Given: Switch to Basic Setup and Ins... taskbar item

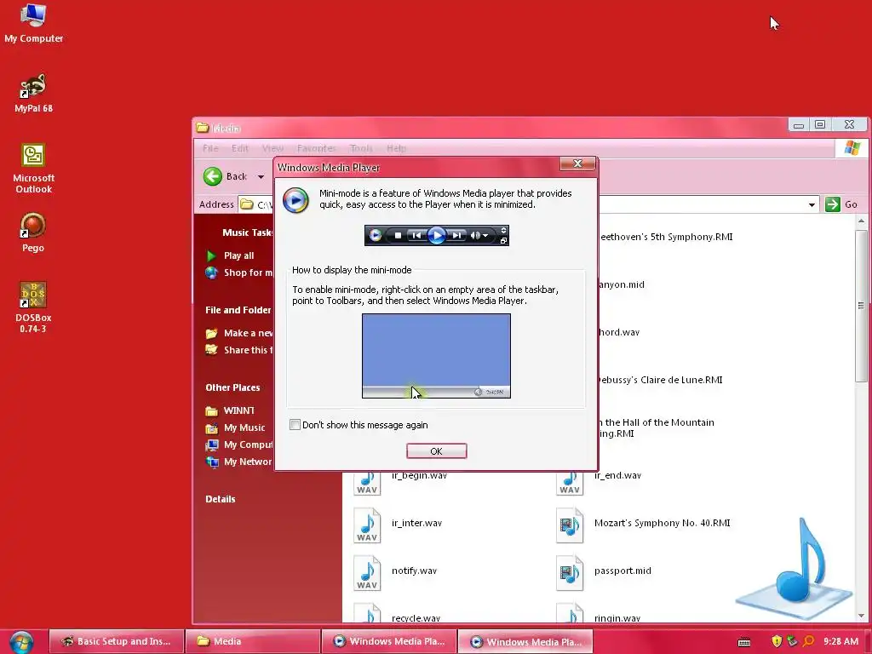Looking at the screenshot, I should pyautogui.click(x=116, y=641).
